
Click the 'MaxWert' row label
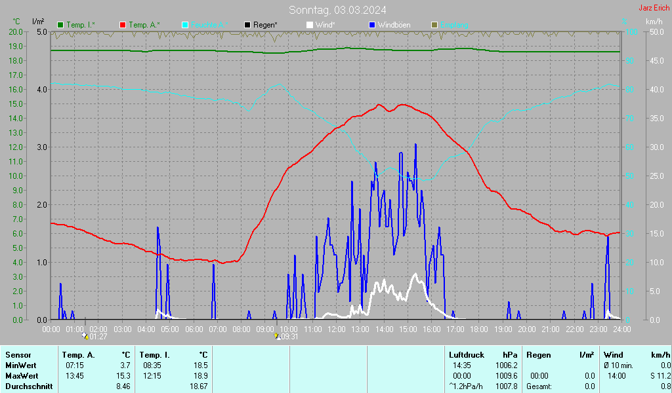tap(22, 376)
